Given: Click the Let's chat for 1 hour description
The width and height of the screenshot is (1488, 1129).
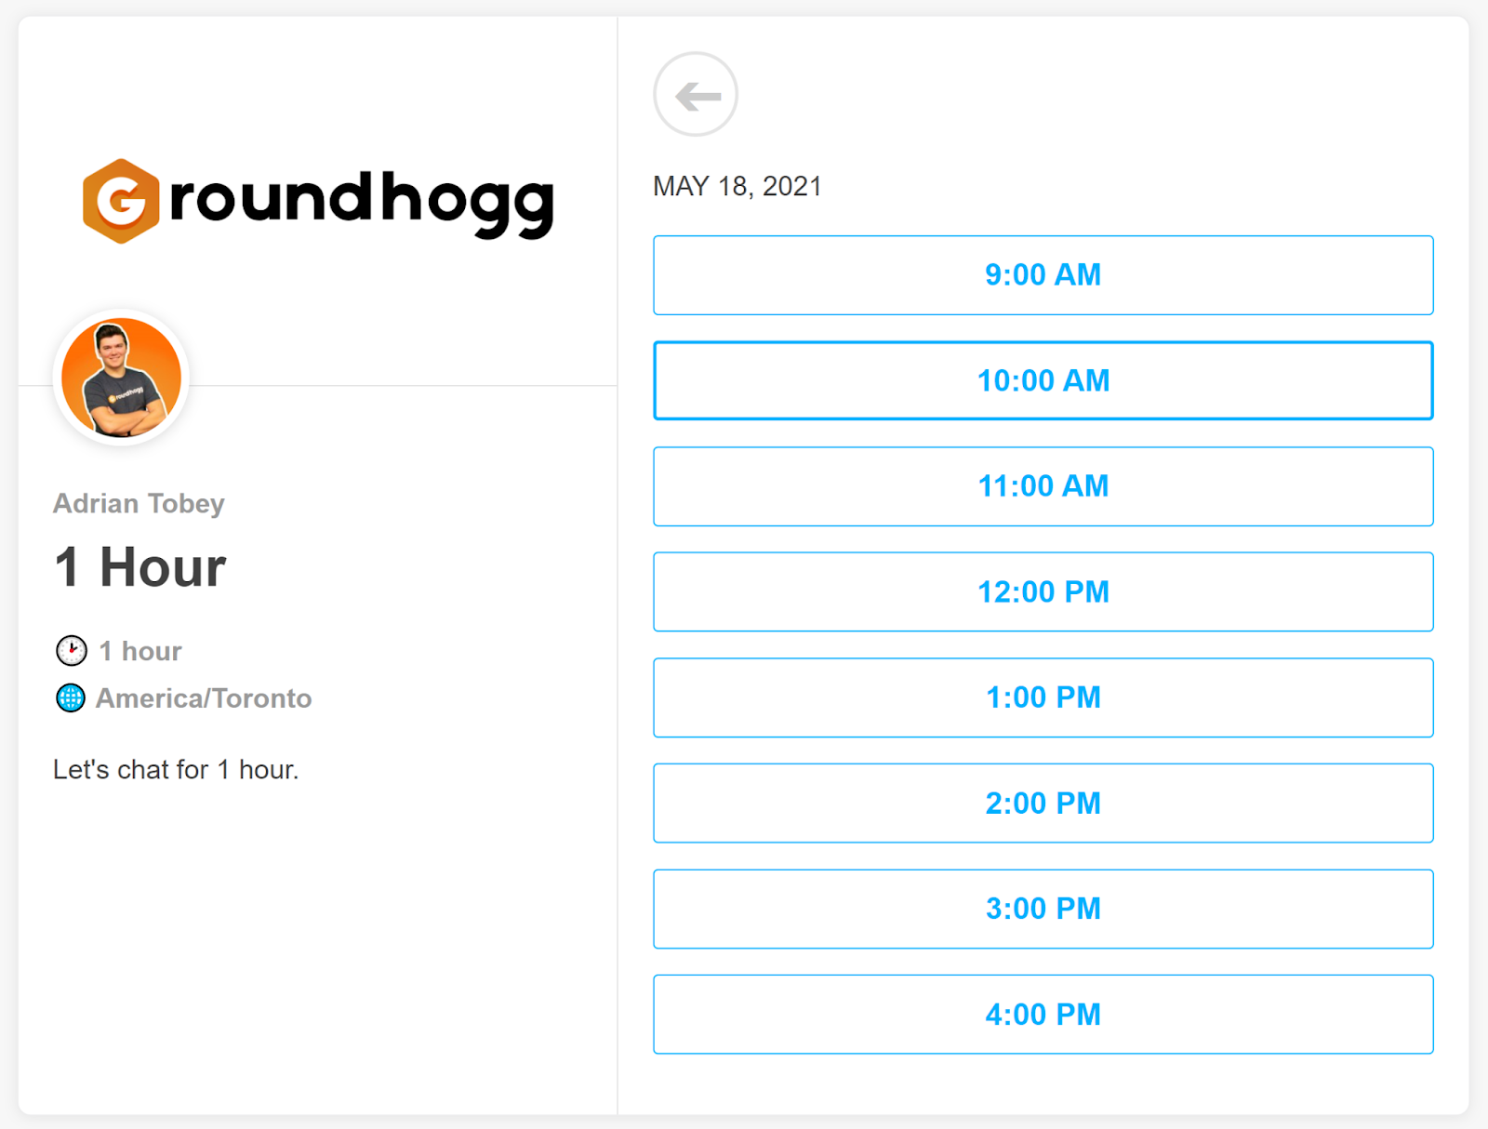Looking at the screenshot, I should pyautogui.click(x=176, y=769).
